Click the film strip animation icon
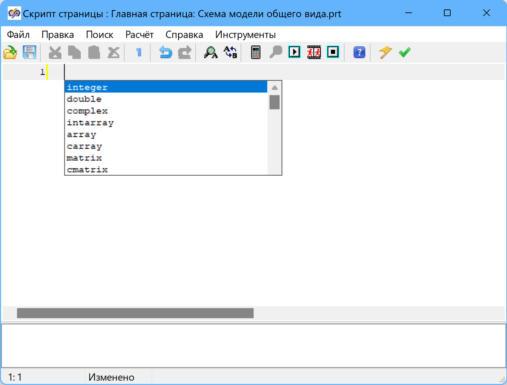 pyautogui.click(x=314, y=52)
